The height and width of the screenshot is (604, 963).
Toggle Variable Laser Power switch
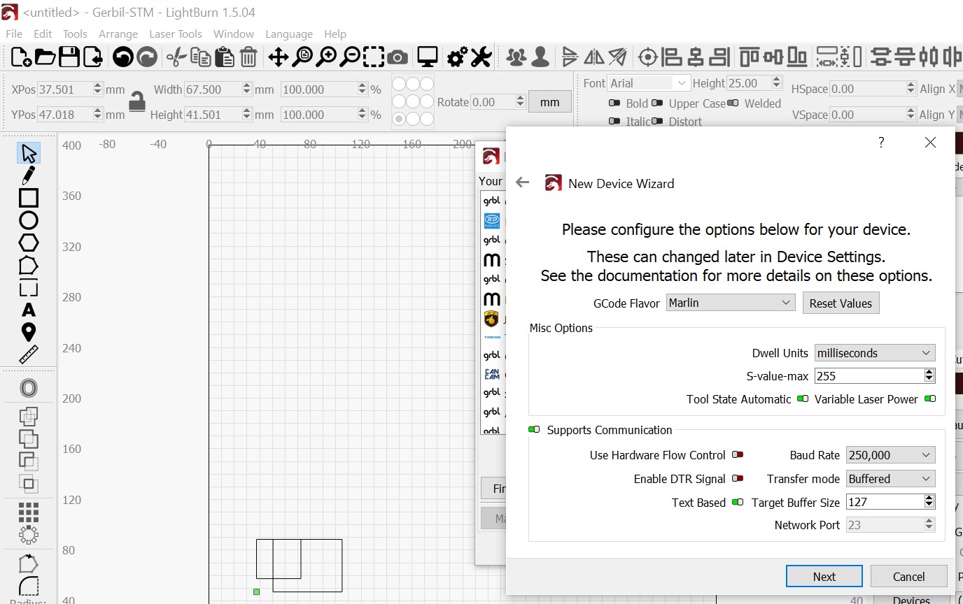click(930, 399)
